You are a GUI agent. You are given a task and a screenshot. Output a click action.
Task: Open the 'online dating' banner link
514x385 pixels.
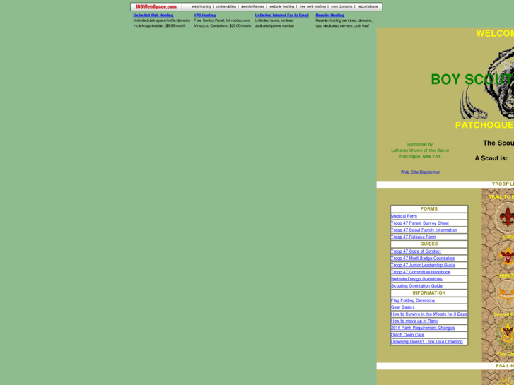coord(226,6)
